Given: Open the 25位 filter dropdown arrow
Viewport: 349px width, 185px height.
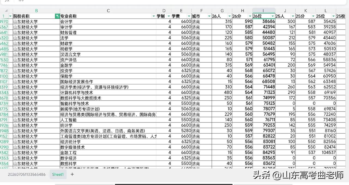Looking at the screenshot, I should click(333, 16).
